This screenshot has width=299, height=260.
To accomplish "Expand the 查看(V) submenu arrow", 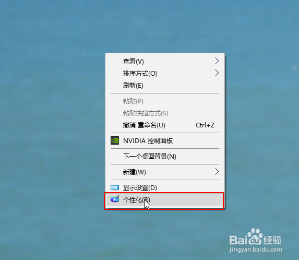I will coord(217,61).
